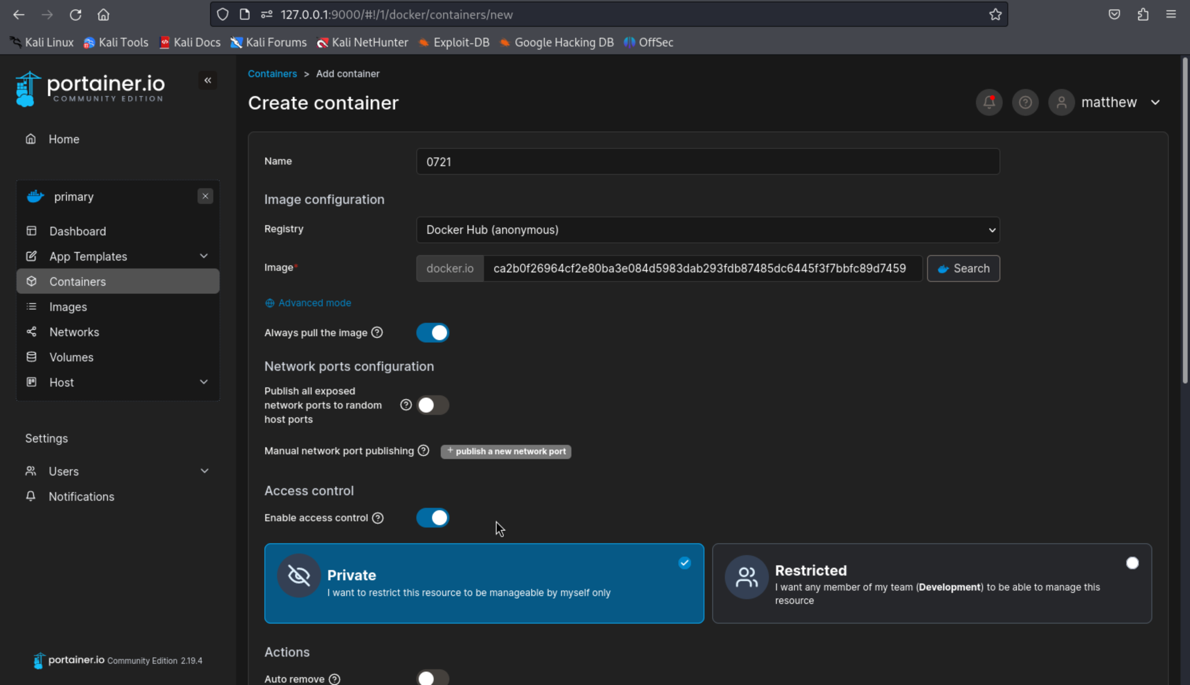Open Volumes in sidebar

pyautogui.click(x=72, y=357)
